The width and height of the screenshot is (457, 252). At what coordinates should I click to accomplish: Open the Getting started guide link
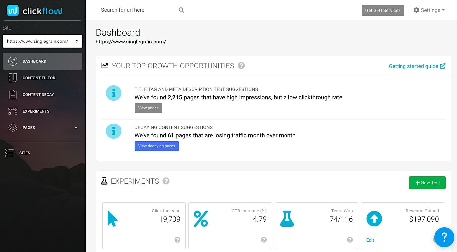click(416, 66)
